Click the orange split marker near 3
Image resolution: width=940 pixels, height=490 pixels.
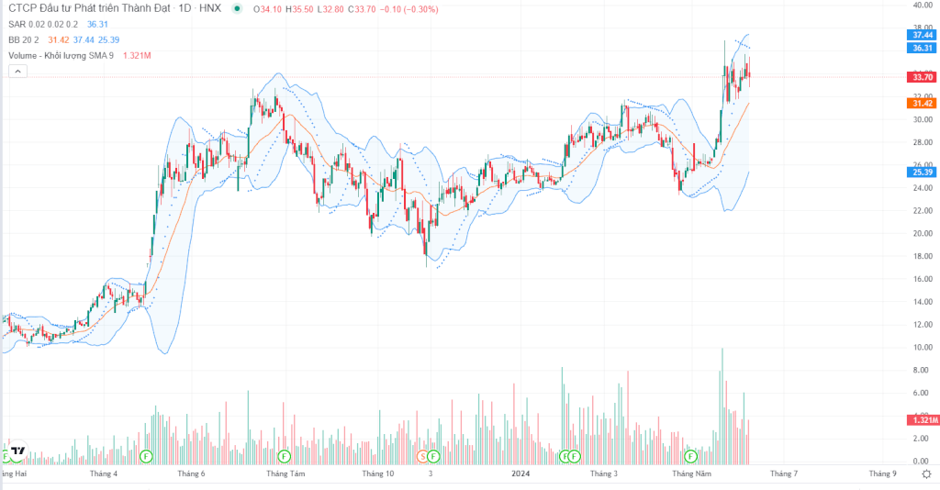[423, 455]
